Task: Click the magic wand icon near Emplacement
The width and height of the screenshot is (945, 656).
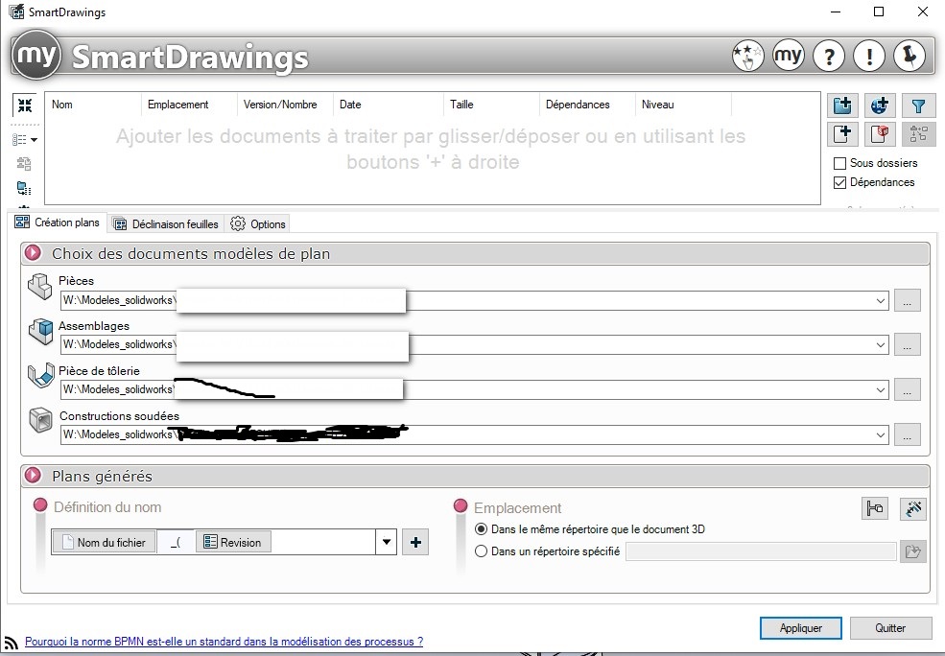Action: coord(913,508)
